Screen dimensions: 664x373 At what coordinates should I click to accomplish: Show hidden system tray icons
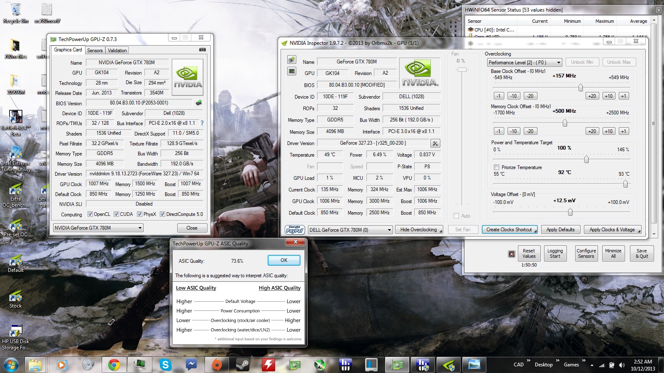pos(592,365)
